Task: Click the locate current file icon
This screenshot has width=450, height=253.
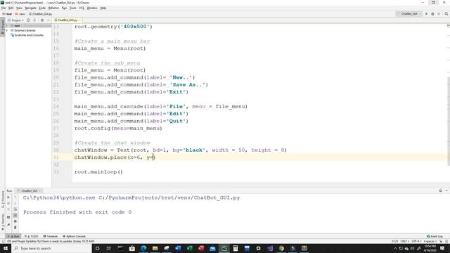Action: 28,20
